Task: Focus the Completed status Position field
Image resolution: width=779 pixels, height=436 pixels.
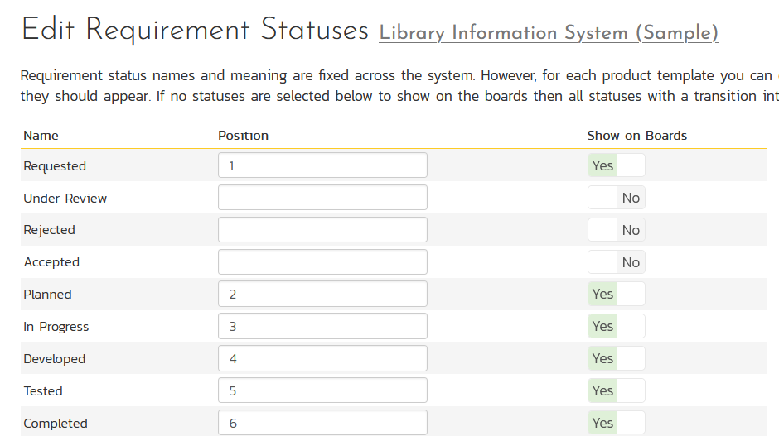Action: point(322,423)
